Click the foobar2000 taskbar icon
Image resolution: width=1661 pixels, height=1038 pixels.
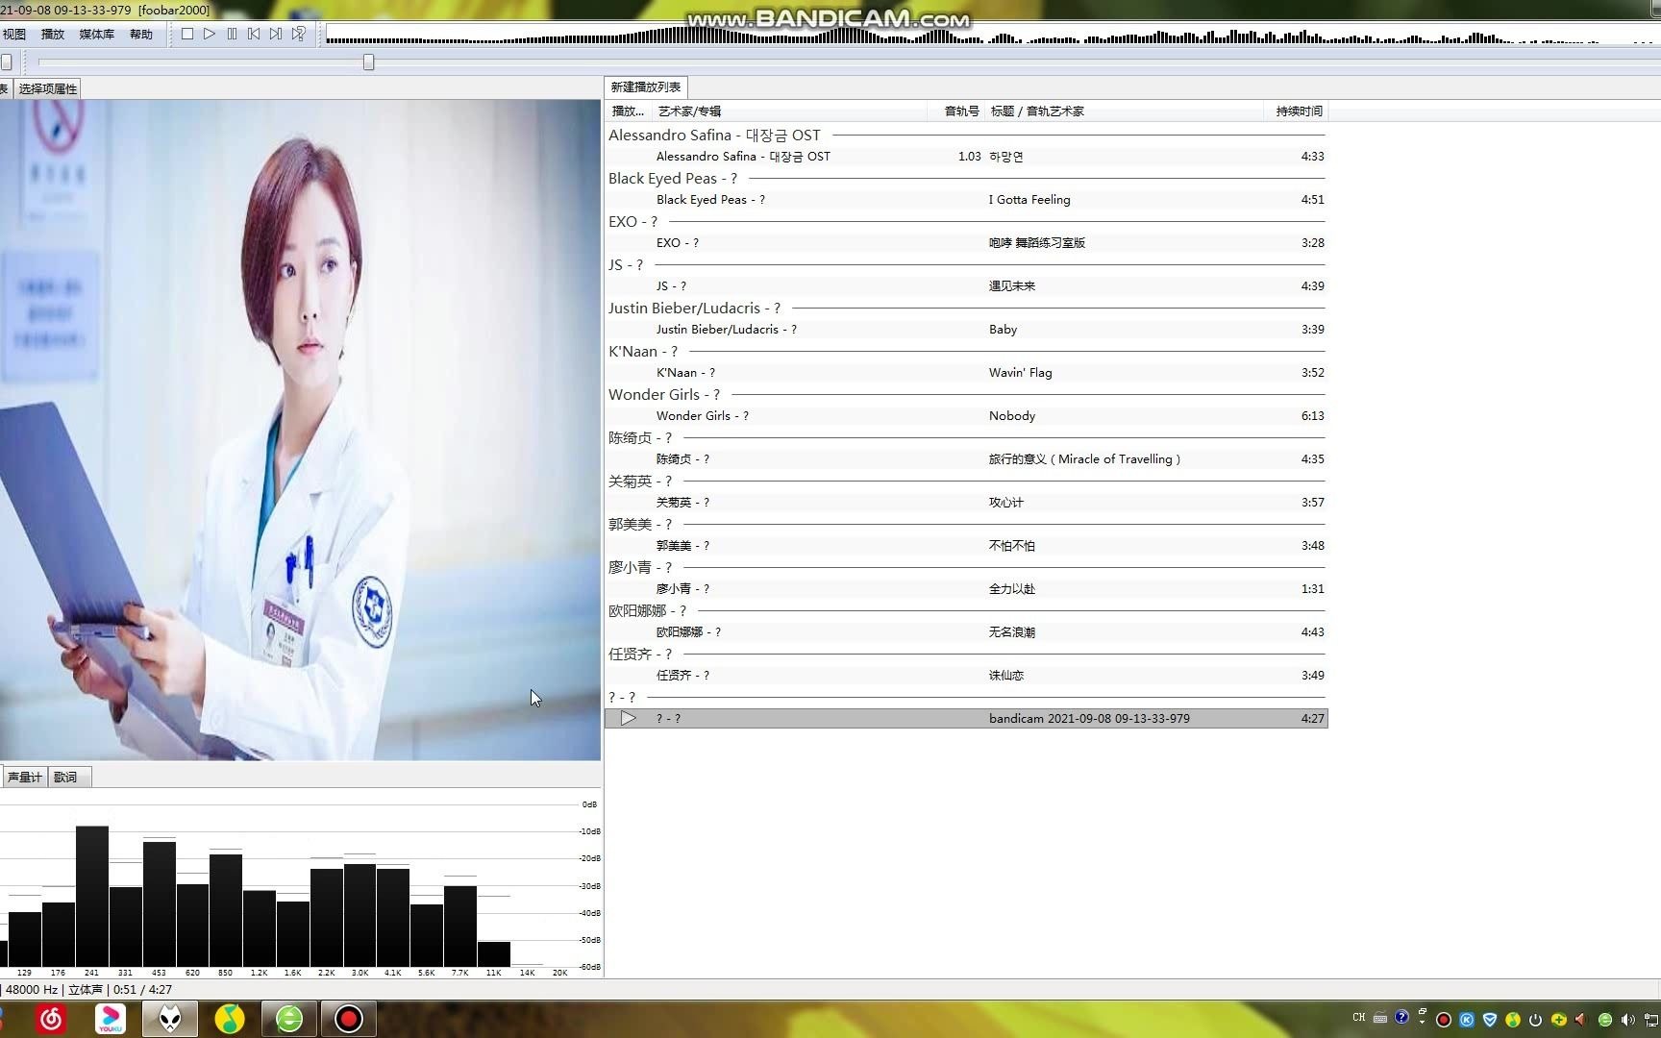point(170,1019)
